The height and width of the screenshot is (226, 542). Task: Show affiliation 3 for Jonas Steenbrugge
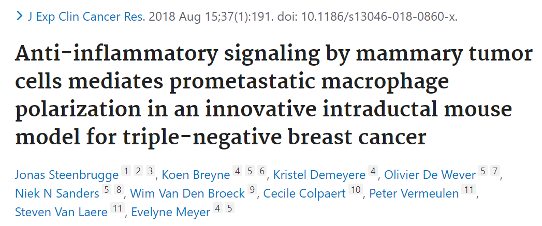pyautogui.click(x=150, y=172)
